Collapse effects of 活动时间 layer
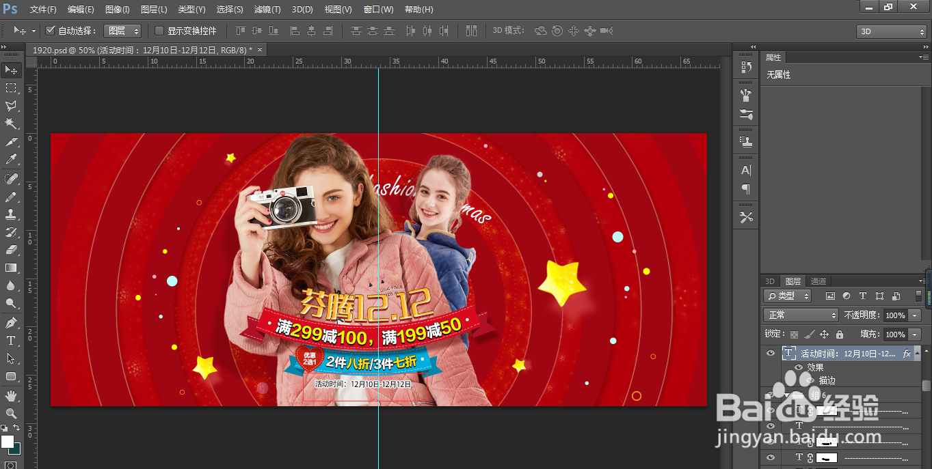 [918, 353]
